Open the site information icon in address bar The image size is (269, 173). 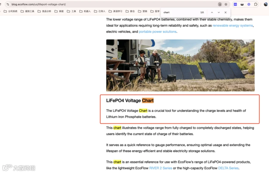tap(8, 4)
